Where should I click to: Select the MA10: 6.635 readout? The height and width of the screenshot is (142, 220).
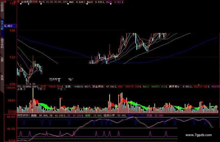95,2
